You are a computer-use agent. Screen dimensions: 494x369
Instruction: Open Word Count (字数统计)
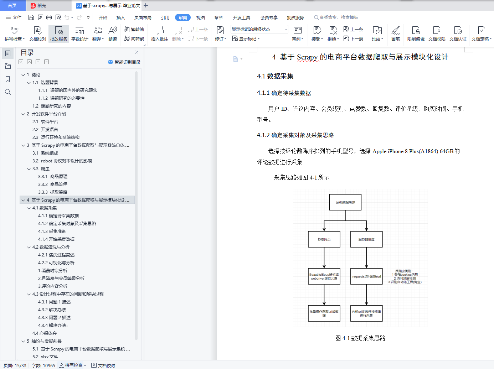pos(80,34)
